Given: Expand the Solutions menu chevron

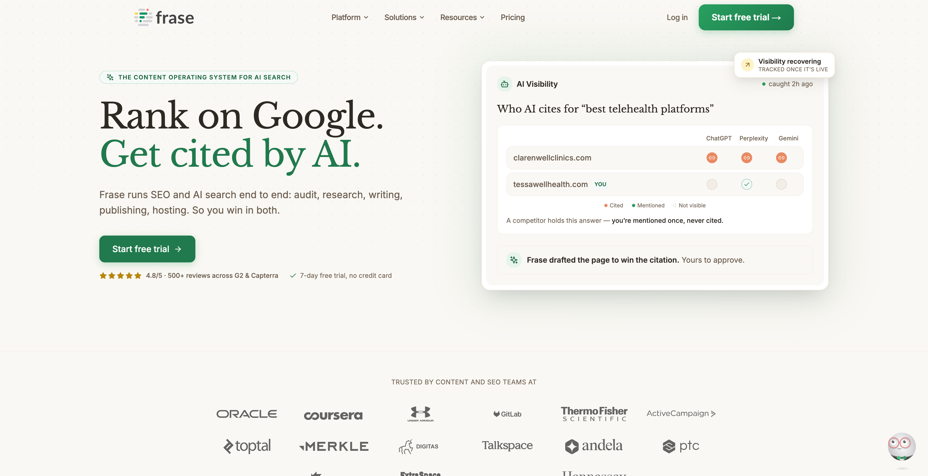Looking at the screenshot, I should (422, 18).
